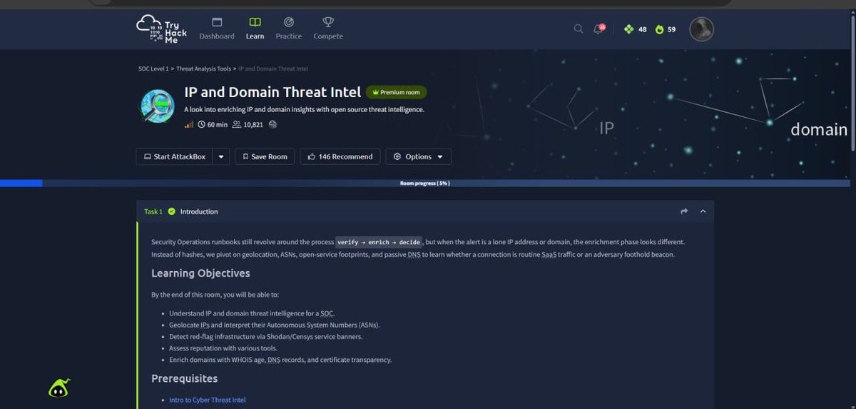Click the Task 1 green completion checkmark
856x409 pixels.
[x=172, y=211]
